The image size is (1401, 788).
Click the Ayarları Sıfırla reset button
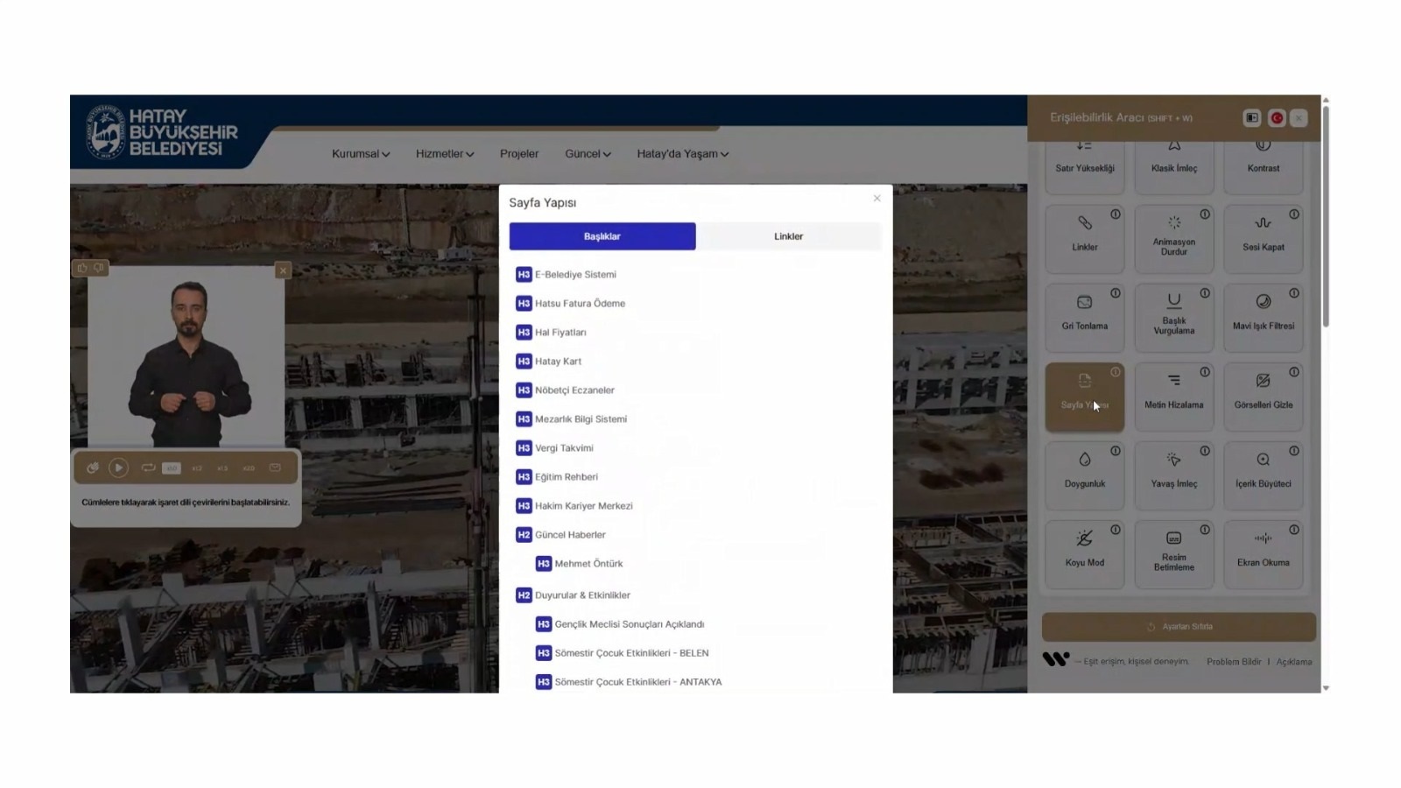[x=1179, y=627]
